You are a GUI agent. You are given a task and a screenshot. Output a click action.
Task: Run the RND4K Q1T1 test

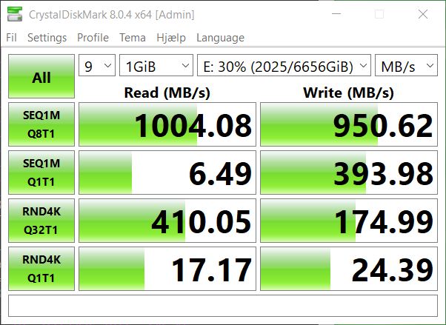point(41,269)
